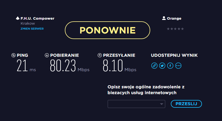Click the 21 ms ping result
Screen dimensions: 222x121
[x=22, y=66]
